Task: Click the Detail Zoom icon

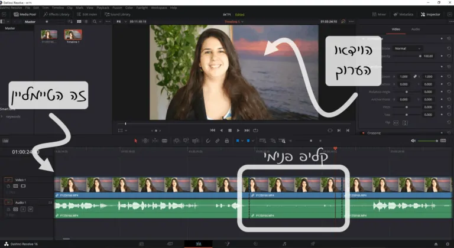Action: coord(273,141)
